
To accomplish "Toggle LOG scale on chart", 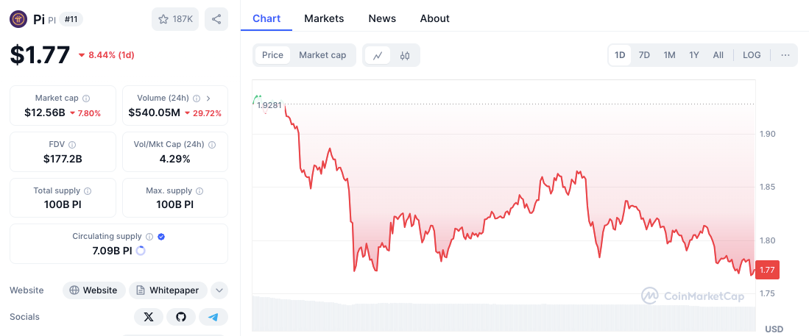I will 752,55.
